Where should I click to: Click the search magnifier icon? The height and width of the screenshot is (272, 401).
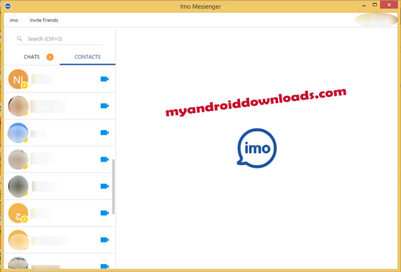tap(19, 39)
